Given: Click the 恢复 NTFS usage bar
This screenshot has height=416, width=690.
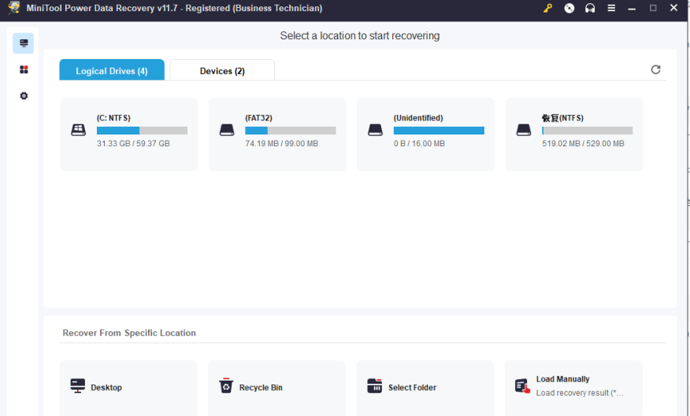Looking at the screenshot, I should pyautogui.click(x=587, y=131).
